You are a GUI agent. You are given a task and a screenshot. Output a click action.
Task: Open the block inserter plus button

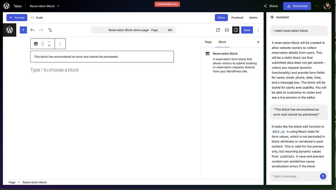23,30
